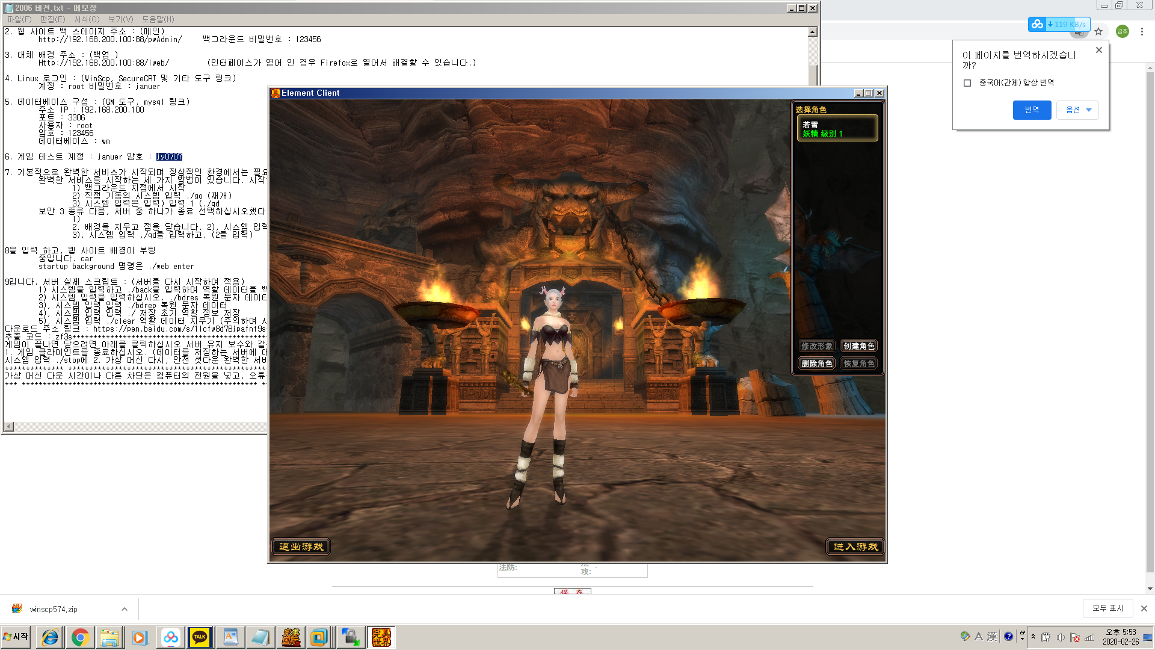Launch Google Chrome from taskbar

point(80,637)
